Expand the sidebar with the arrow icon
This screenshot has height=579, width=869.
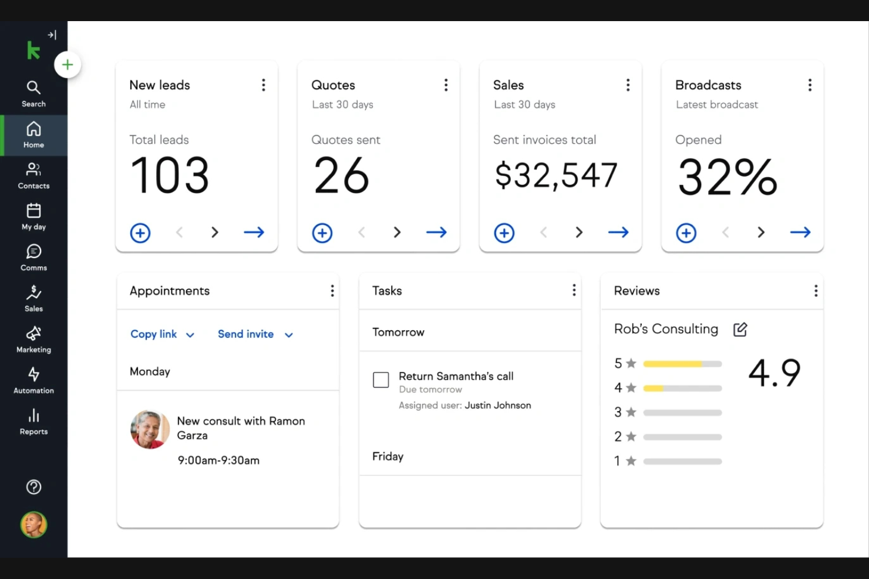coord(52,35)
